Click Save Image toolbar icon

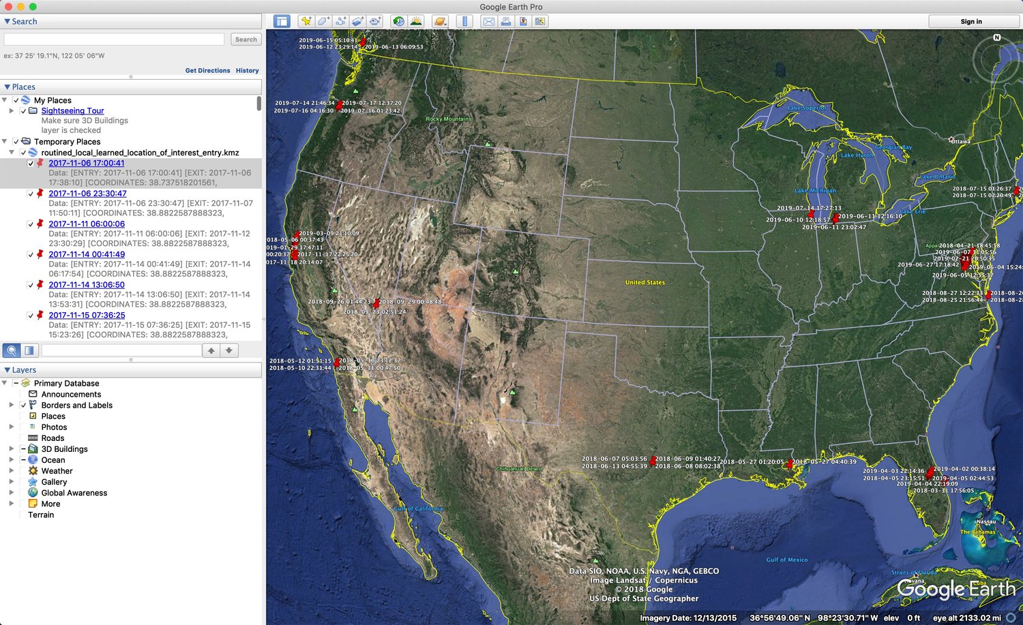pyautogui.click(x=523, y=22)
